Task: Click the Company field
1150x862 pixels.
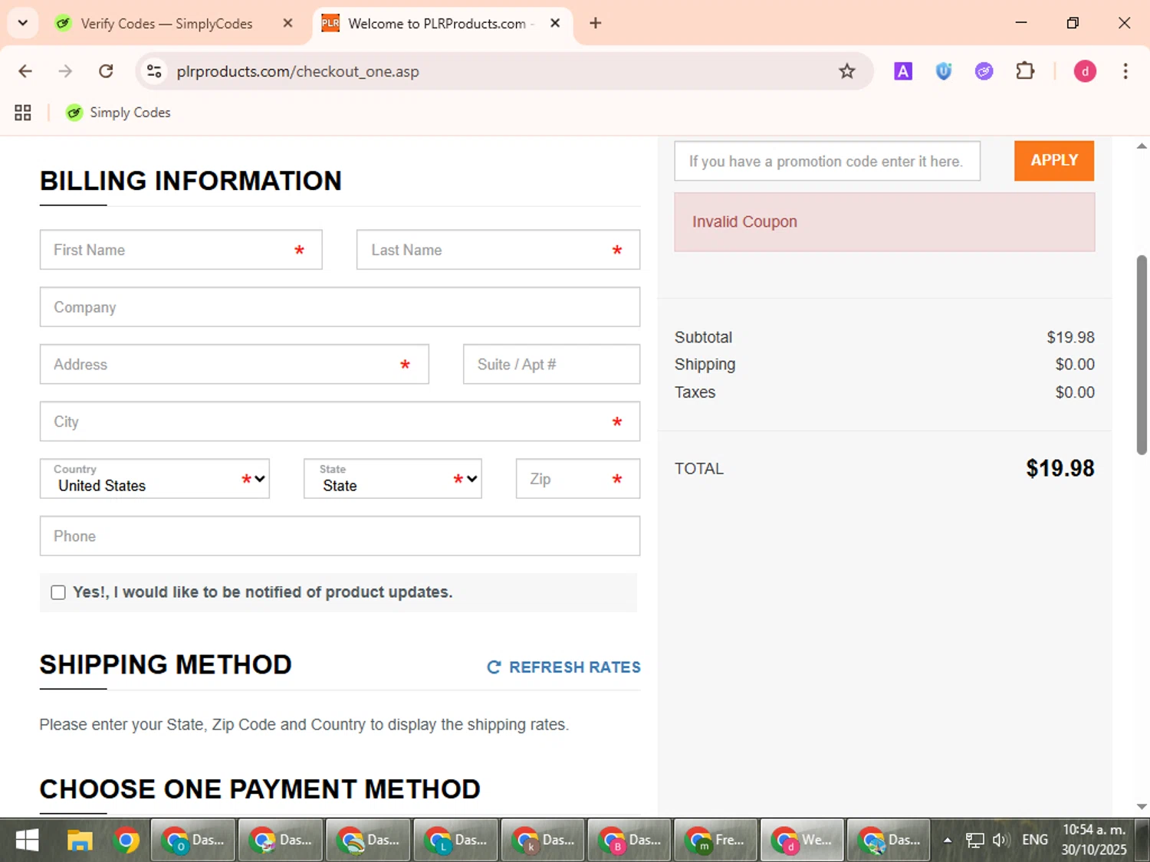Action: point(340,307)
